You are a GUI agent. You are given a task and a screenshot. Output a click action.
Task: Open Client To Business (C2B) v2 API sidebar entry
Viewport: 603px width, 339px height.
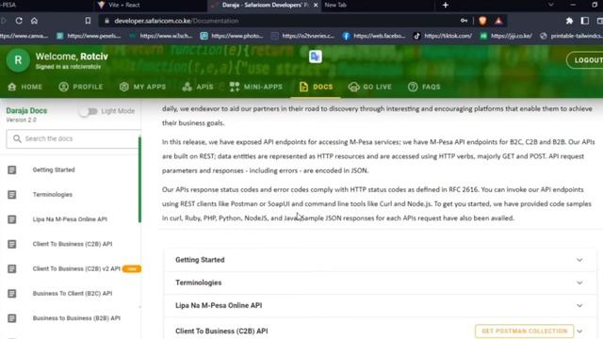click(x=76, y=268)
